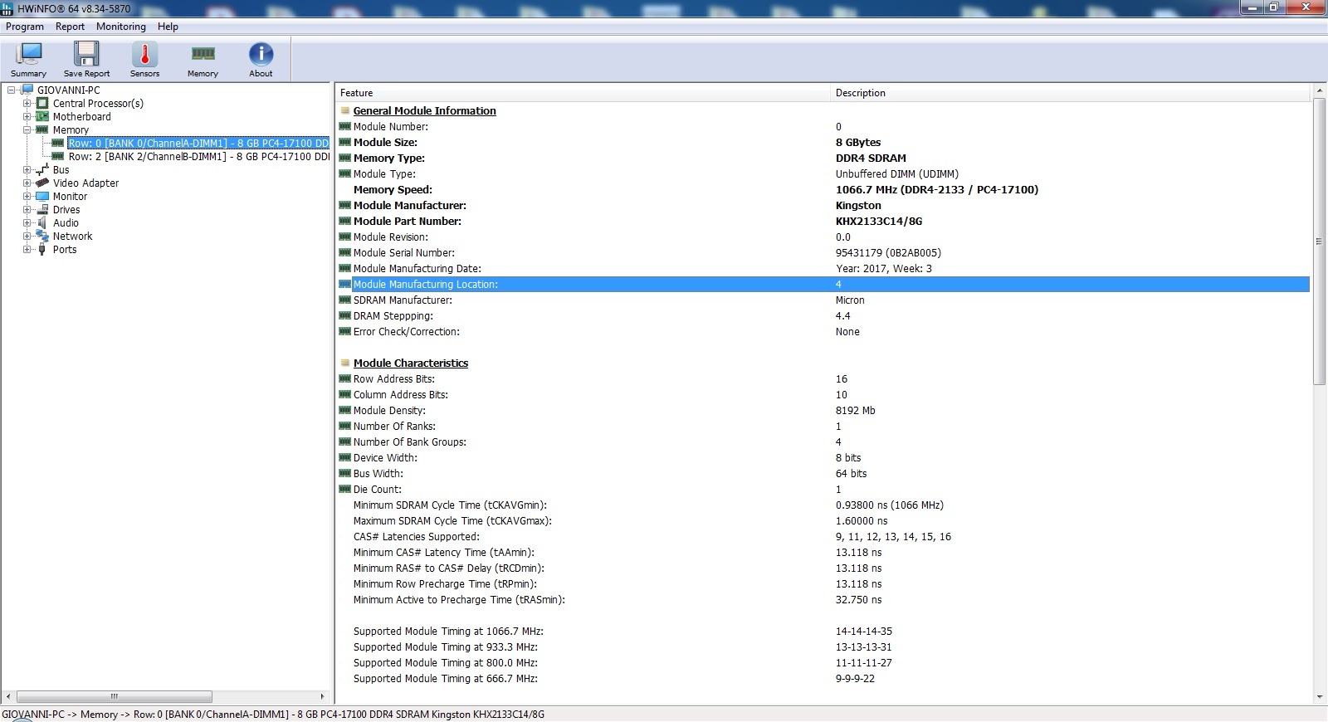This screenshot has height=722, width=1328.
Task: Click the Row: 2 memory module icon
Action: tap(58, 156)
